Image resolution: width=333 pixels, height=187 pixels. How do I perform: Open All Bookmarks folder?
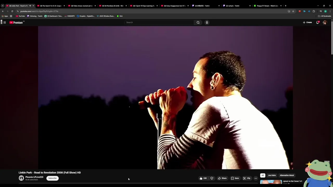point(324,16)
